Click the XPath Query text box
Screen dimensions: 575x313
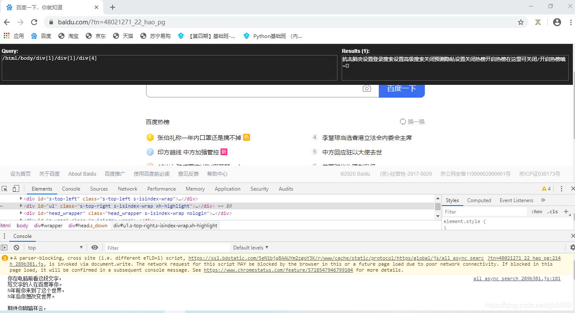(170, 67)
